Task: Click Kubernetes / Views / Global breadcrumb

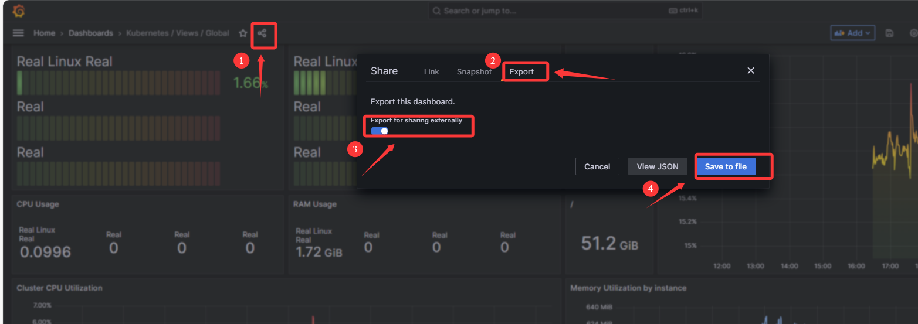Action: pyautogui.click(x=178, y=33)
